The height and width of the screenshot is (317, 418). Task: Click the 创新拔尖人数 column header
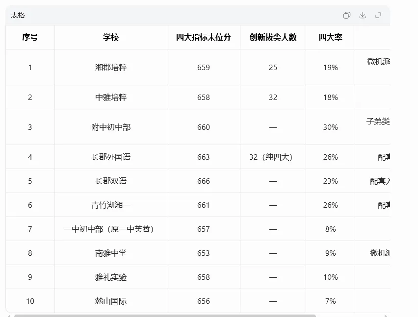click(x=273, y=37)
